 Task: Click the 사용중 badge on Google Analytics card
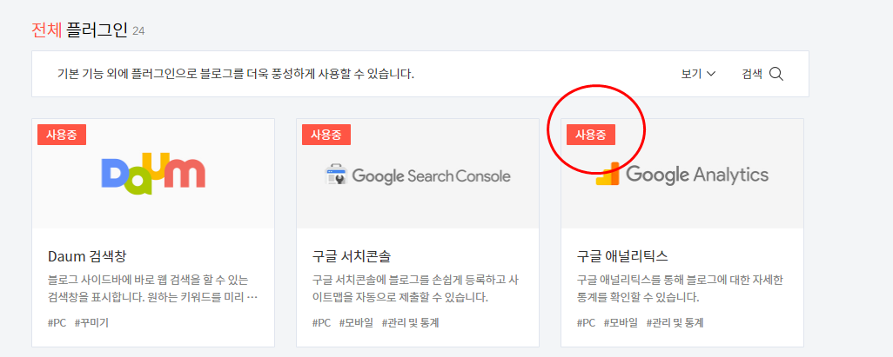pos(591,135)
